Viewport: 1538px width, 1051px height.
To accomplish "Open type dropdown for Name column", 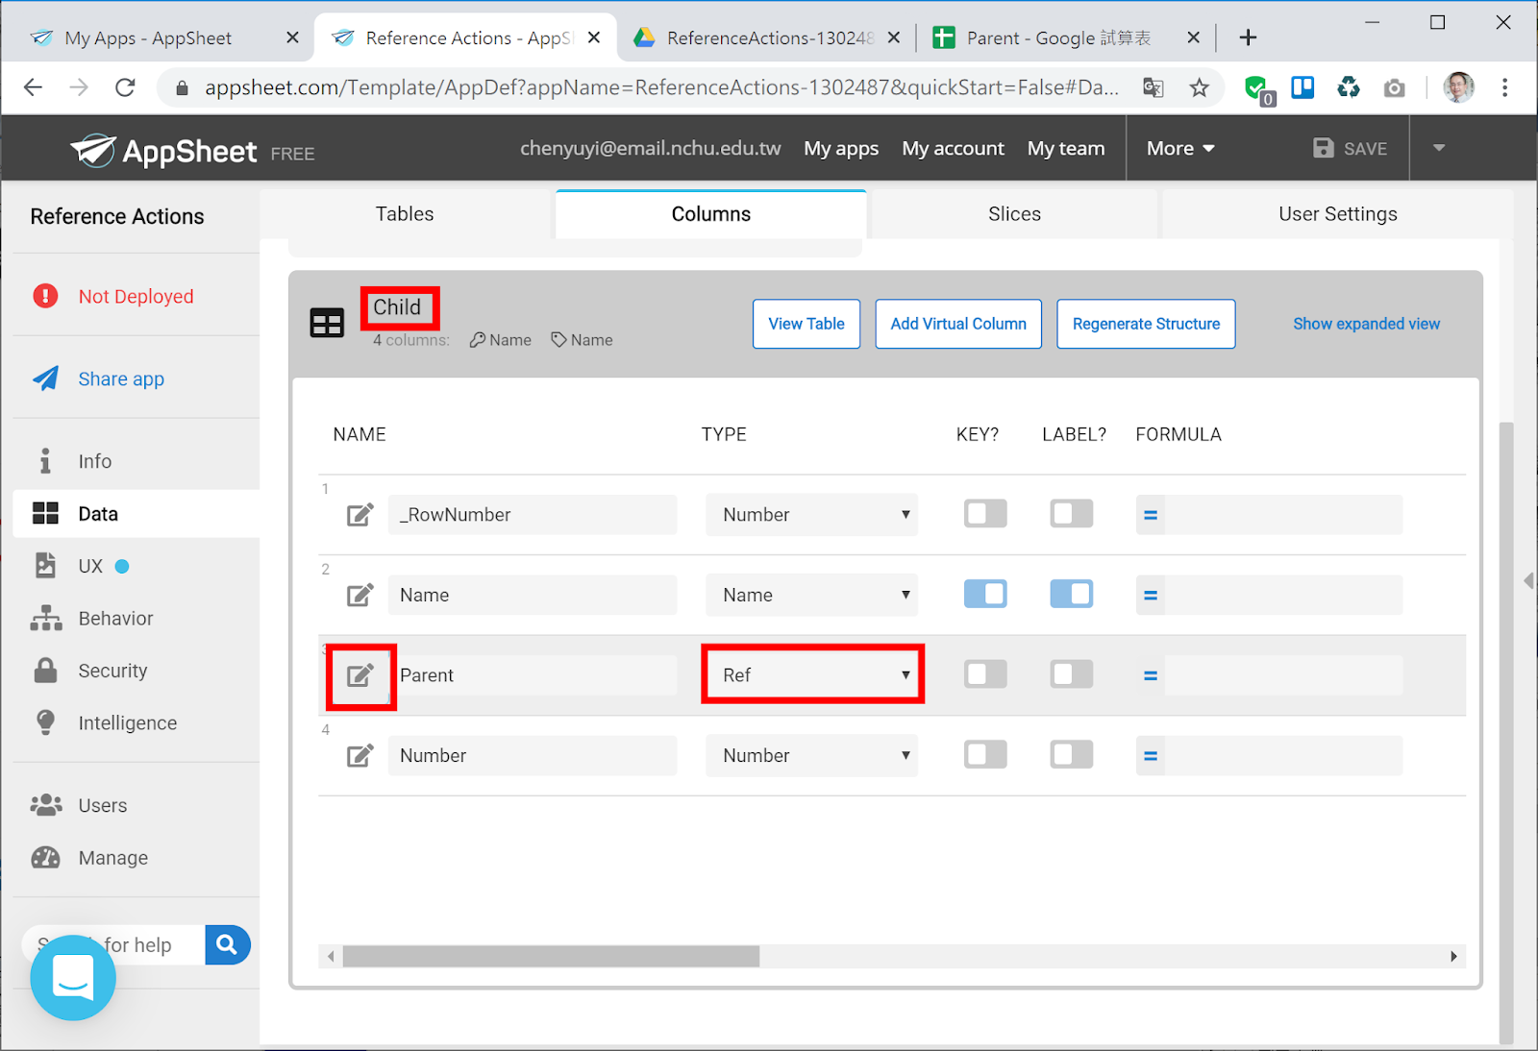I will coord(811,596).
